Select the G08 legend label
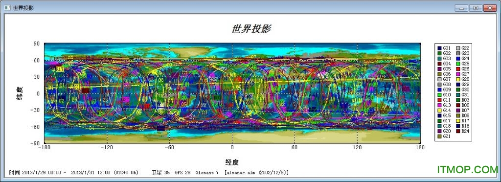This screenshot has width=501, height=182. tap(447, 84)
